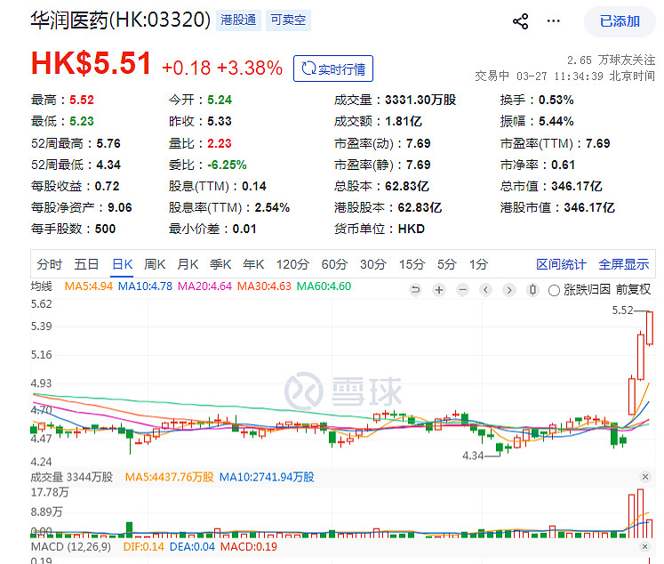Move chart left with the left arrow
The width and height of the screenshot is (664, 564).
[485, 290]
